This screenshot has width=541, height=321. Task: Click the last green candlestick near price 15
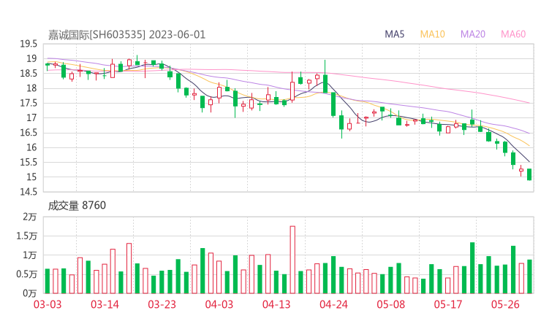[529, 174]
